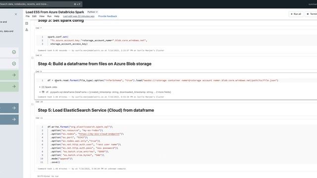Click the Terminate button at the top edge
Viewport: 317px width, 178px height.
(312, 14)
